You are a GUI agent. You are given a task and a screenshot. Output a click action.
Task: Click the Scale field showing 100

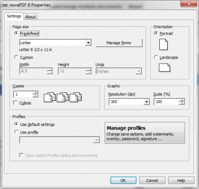coord(167,102)
